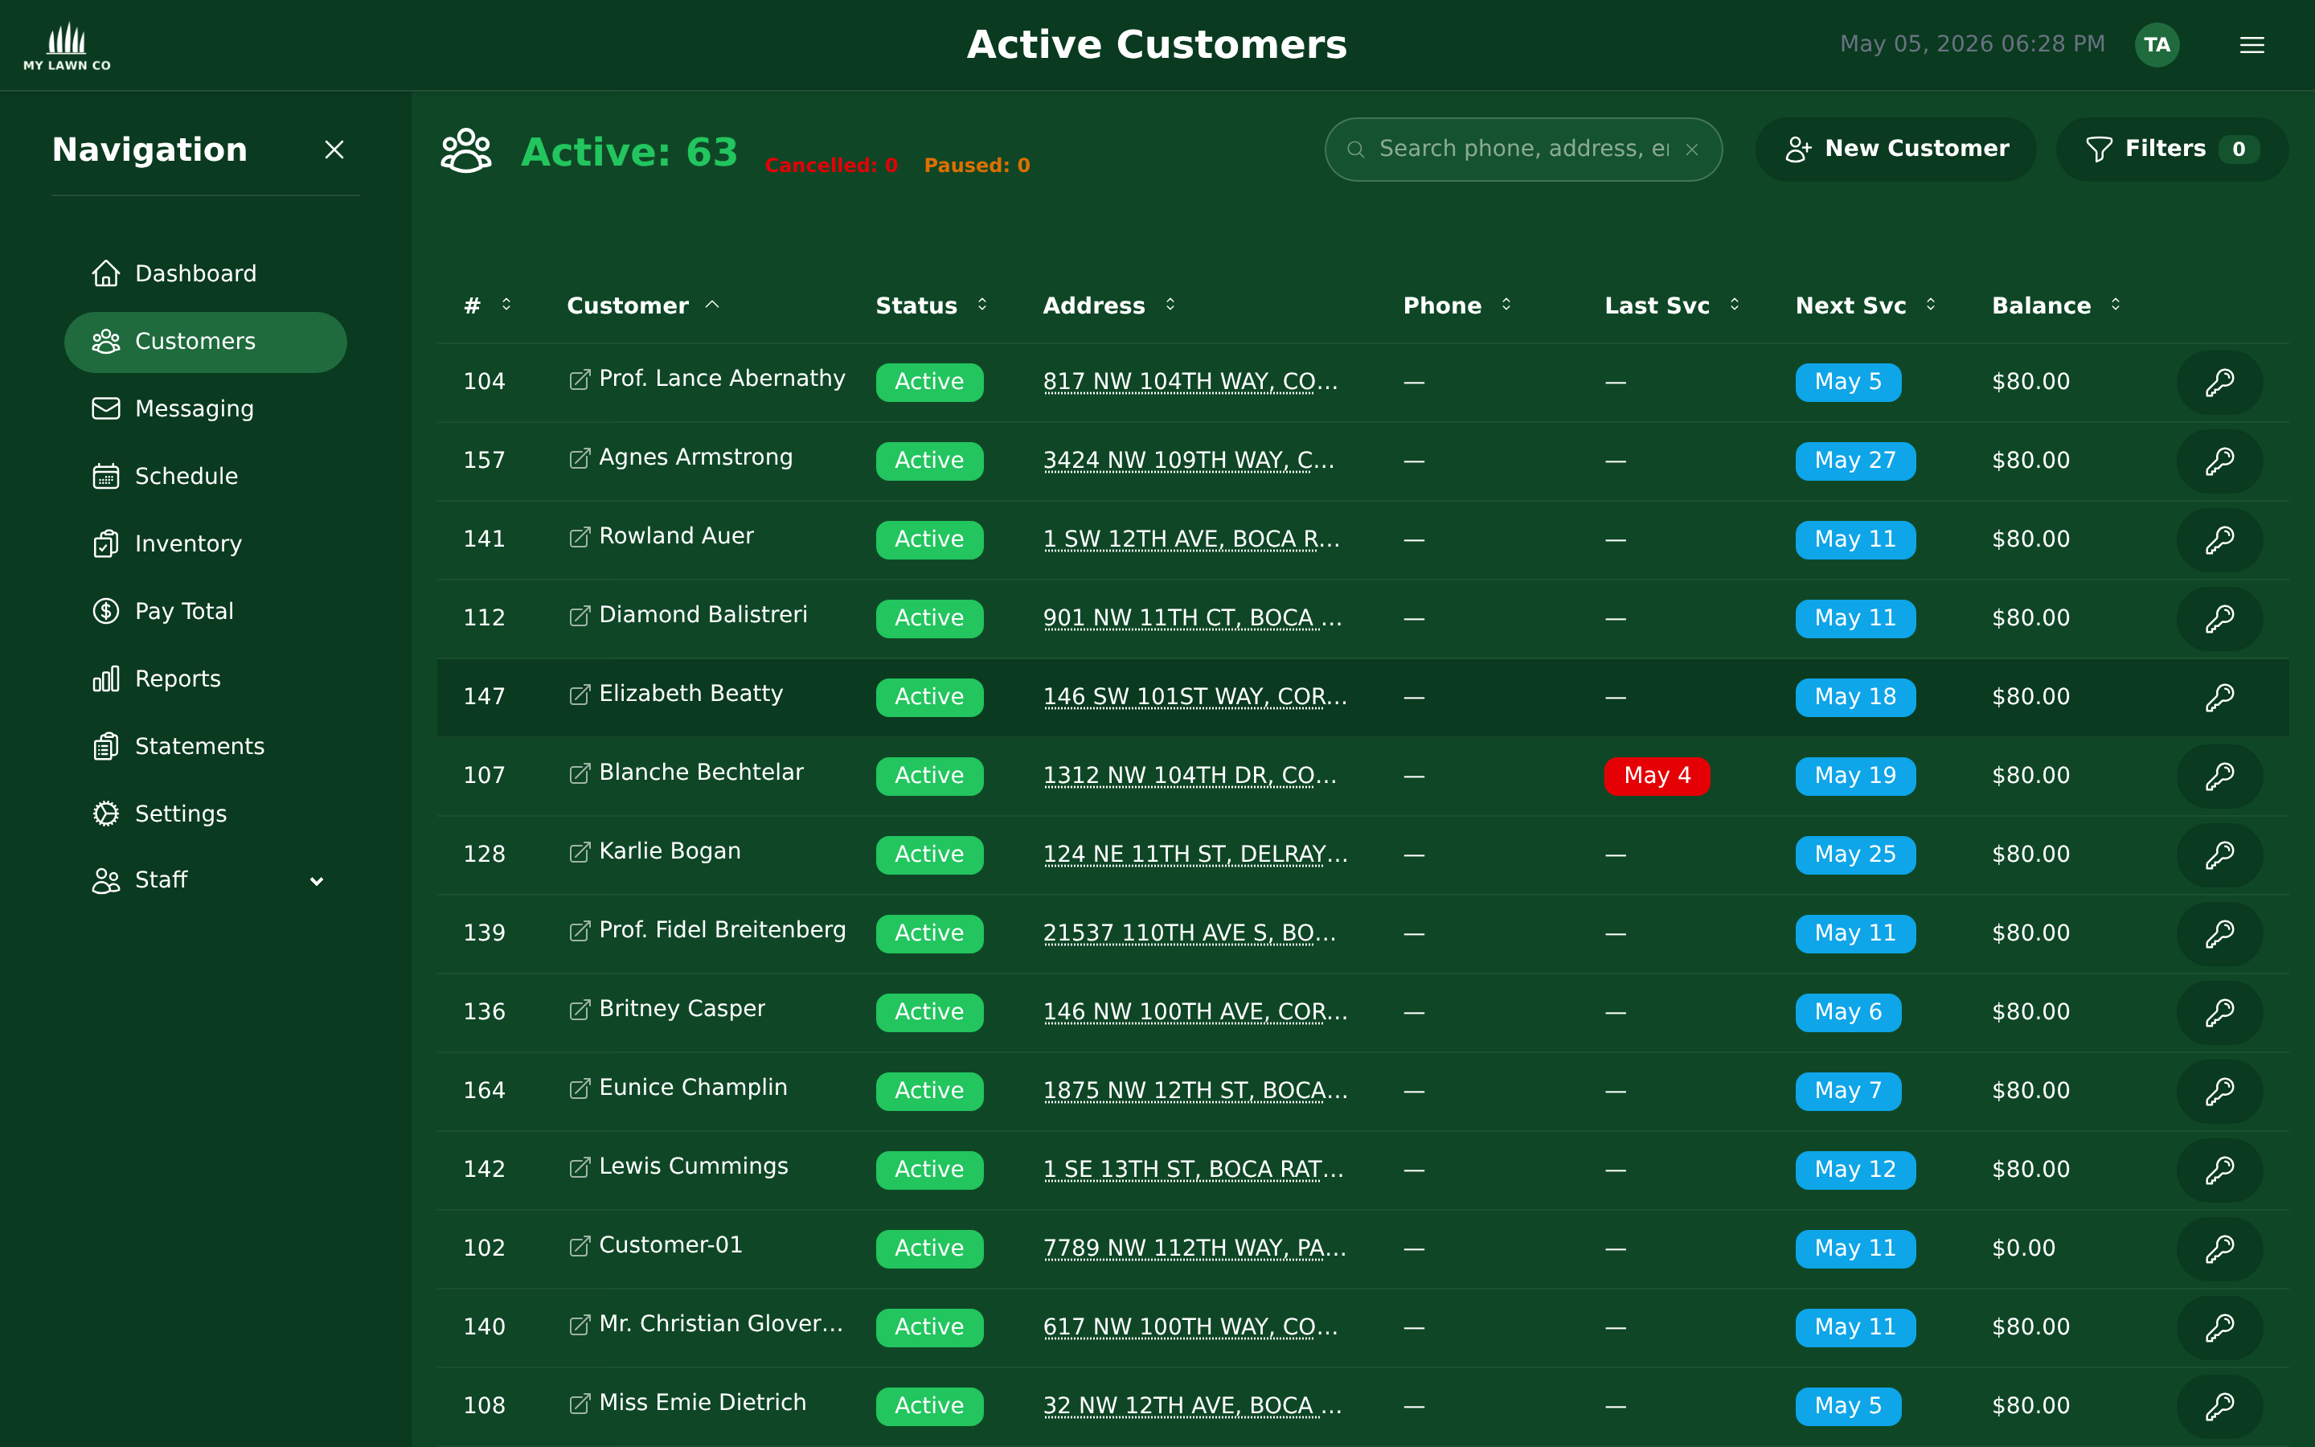Open Messaging from the sidebar
Viewport: 2315px width, 1447px height.
(206, 408)
